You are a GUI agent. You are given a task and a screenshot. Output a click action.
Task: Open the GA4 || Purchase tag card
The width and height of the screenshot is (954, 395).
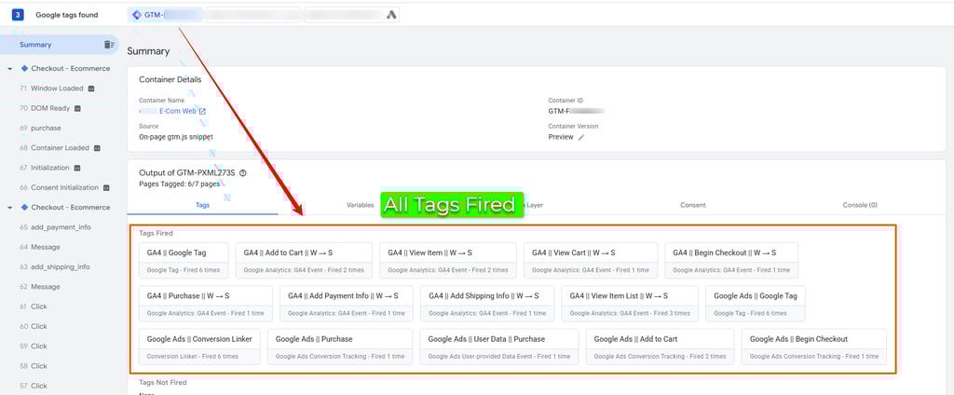pyautogui.click(x=206, y=304)
